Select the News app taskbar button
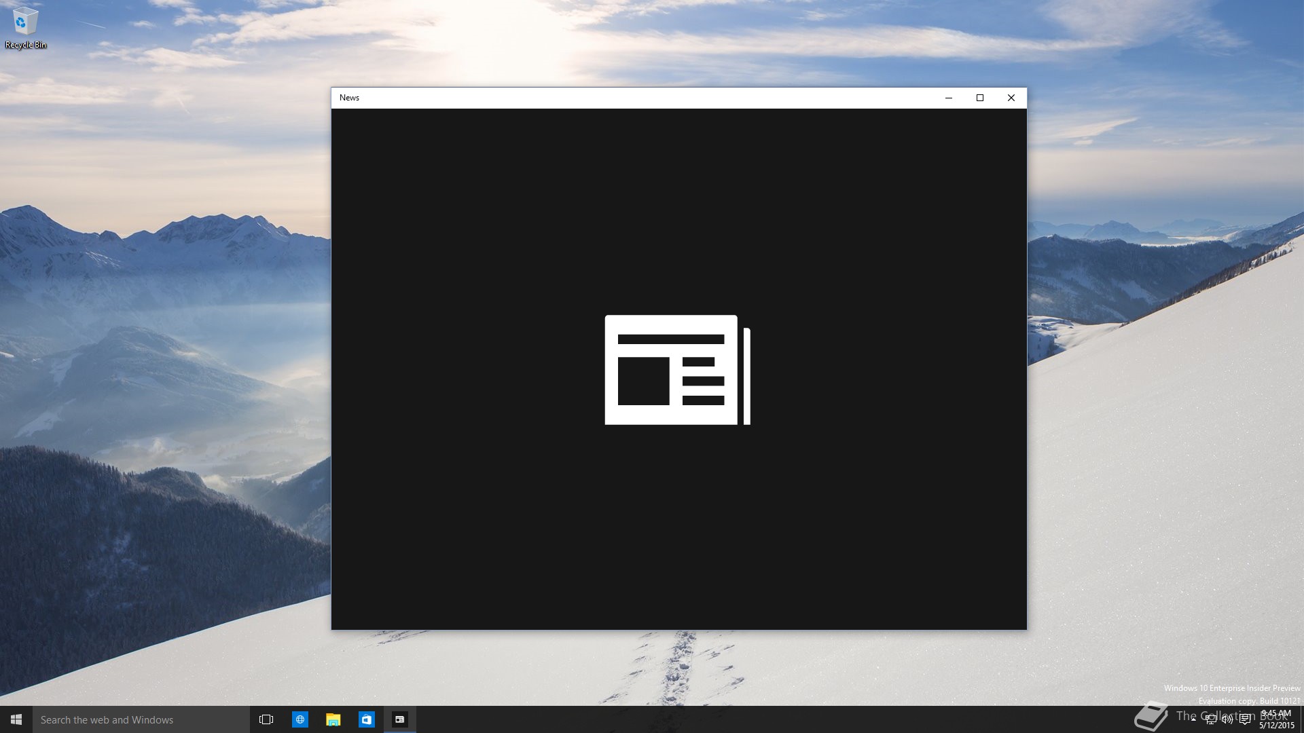Viewport: 1304px width, 733px height. click(399, 719)
